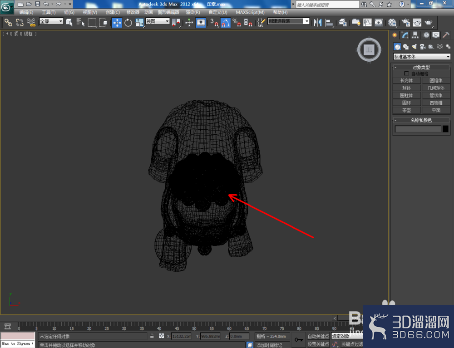Toggle 3D Snaps

click(x=214, y=22)
